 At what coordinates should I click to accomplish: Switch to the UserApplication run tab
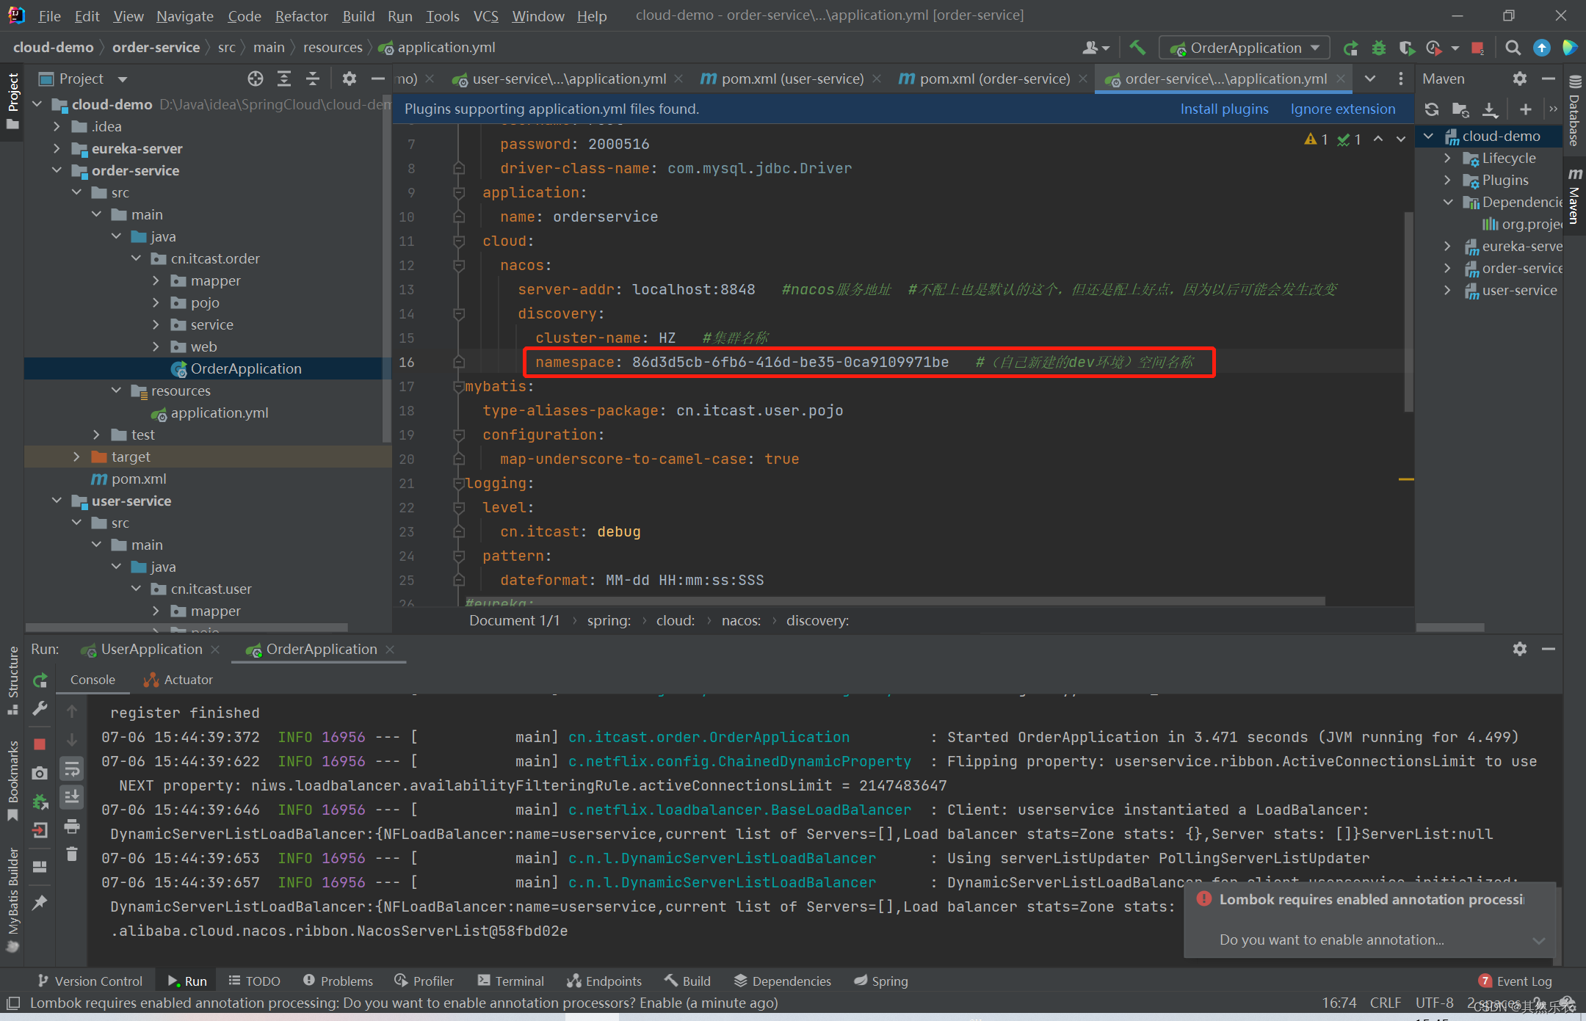(x=151, y=649)
